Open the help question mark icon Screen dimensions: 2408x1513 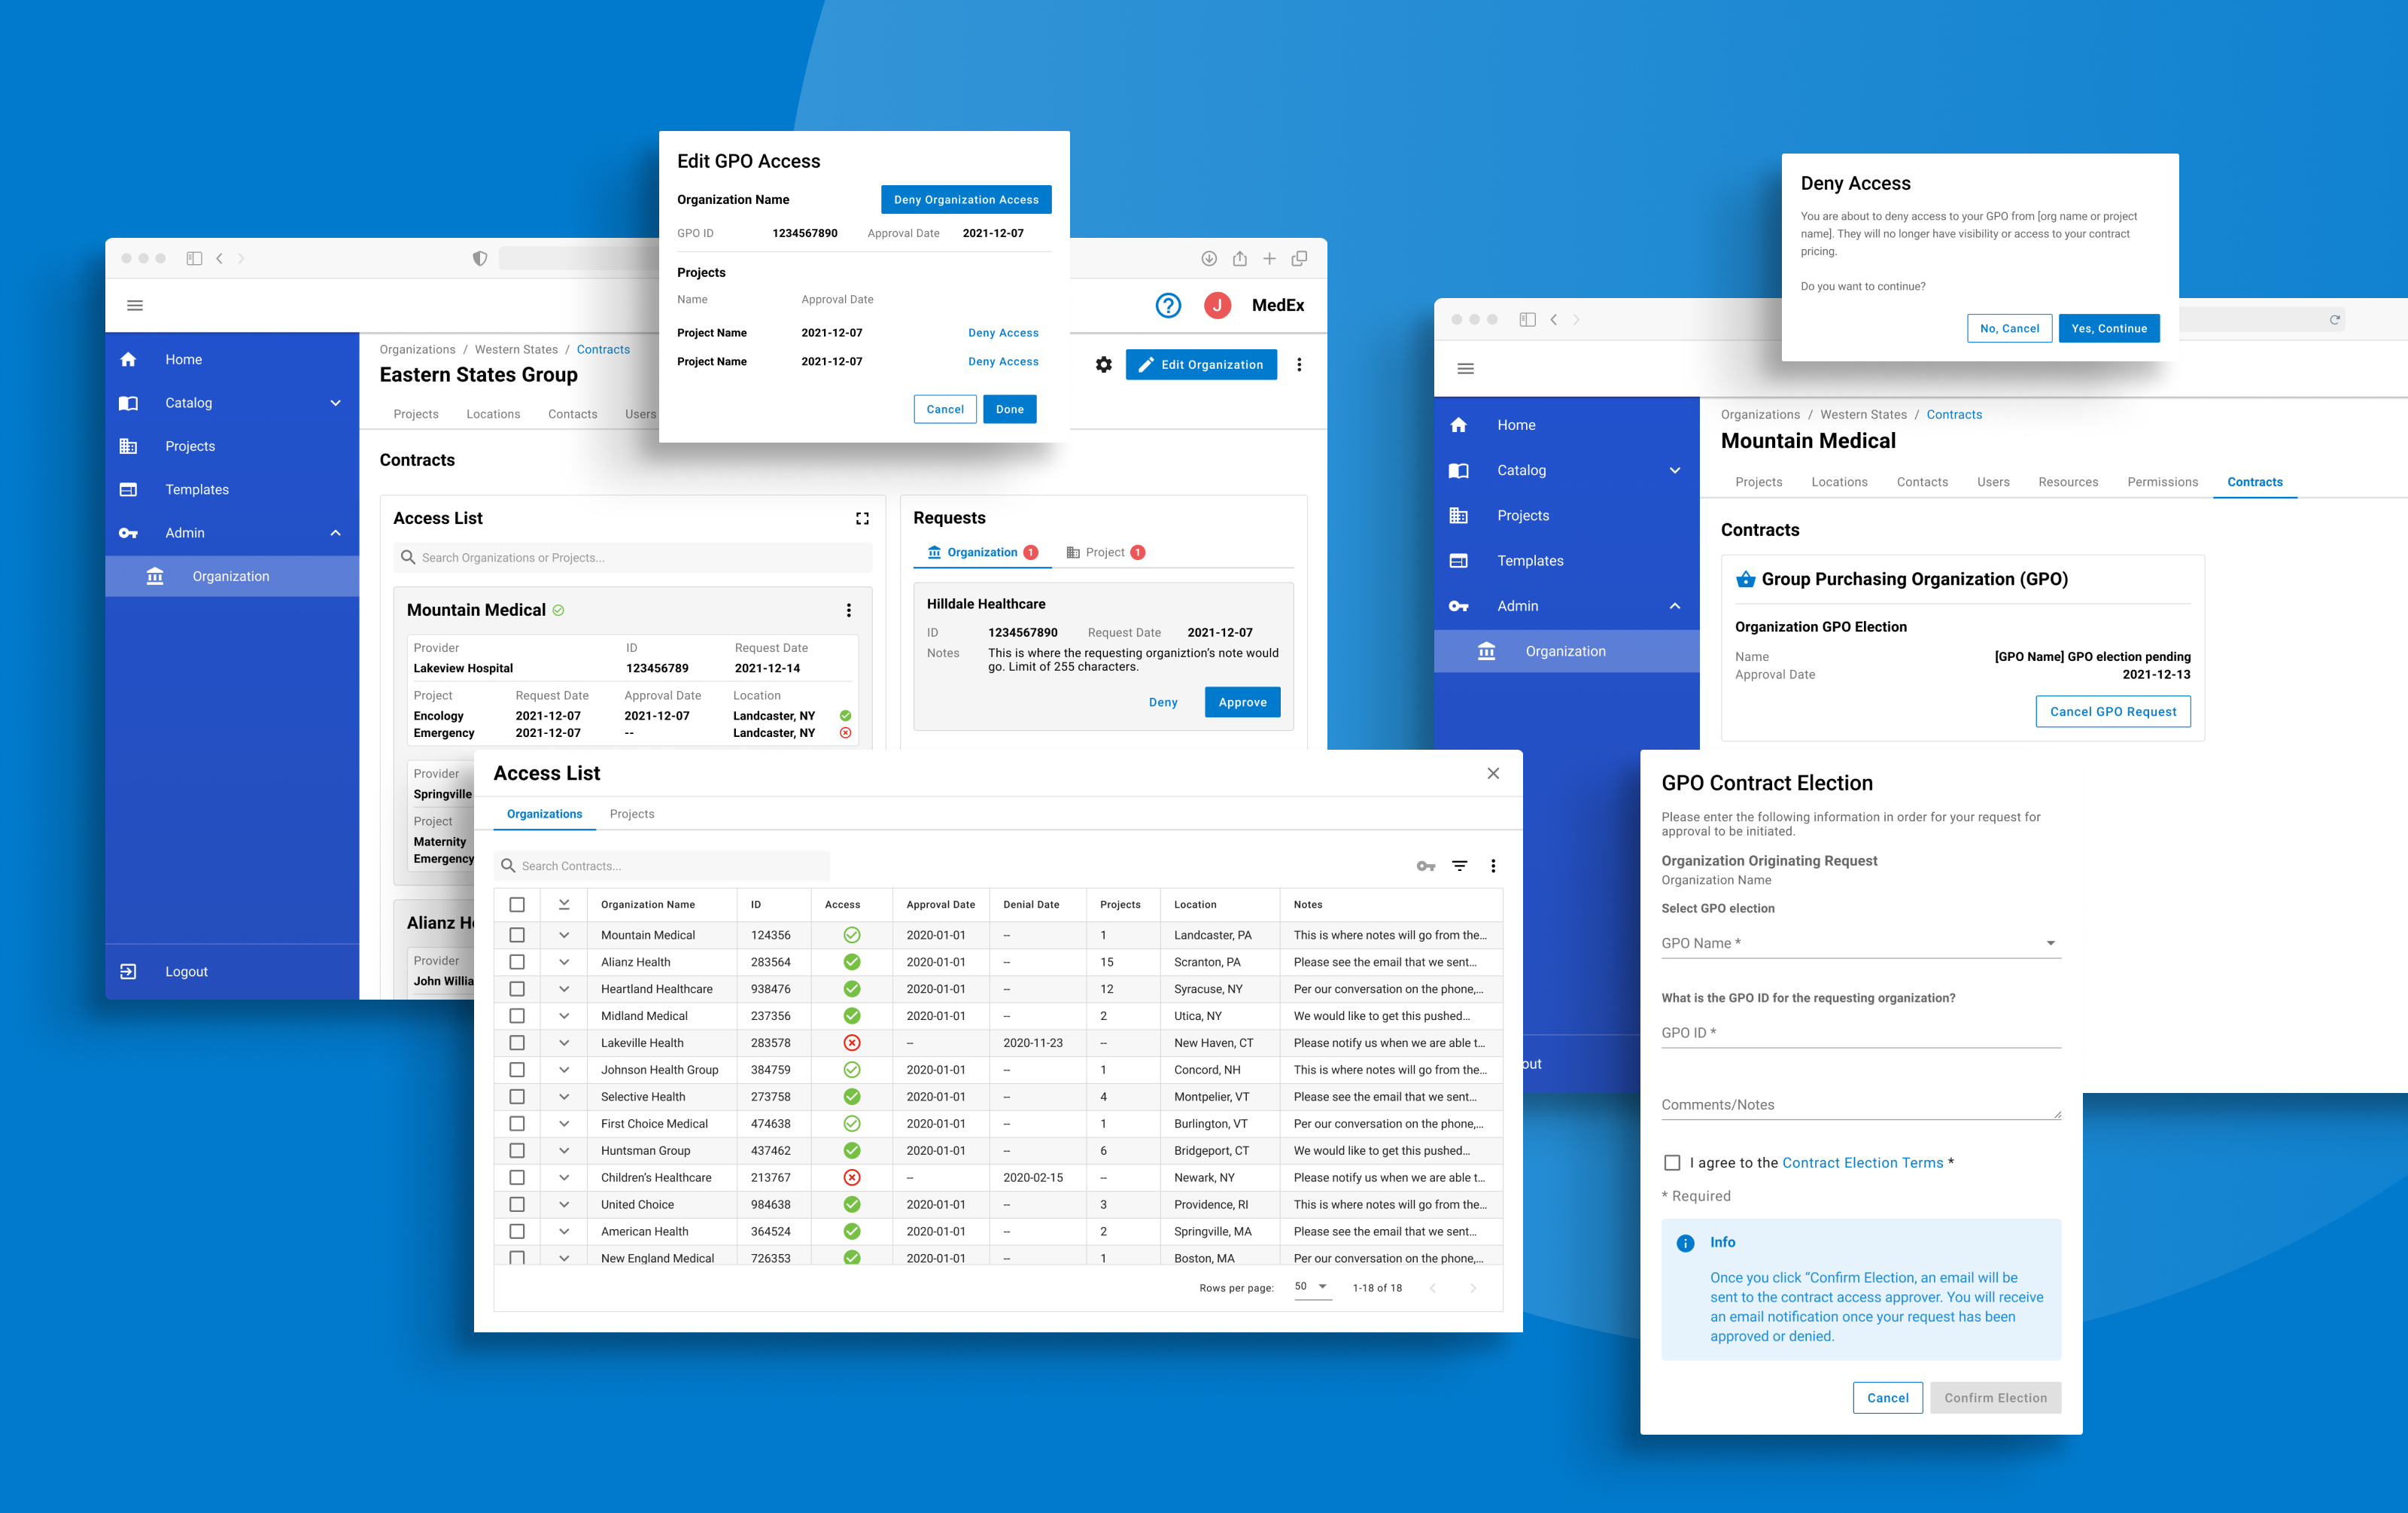click(1168, 306)
